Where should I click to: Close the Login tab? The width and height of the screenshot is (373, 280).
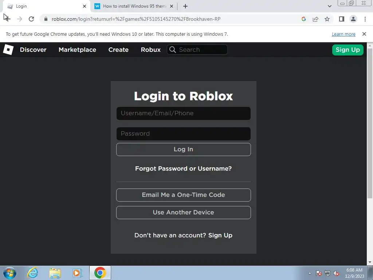(85, 6)
